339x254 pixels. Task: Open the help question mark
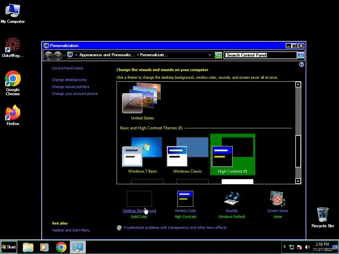pos(301,64)
